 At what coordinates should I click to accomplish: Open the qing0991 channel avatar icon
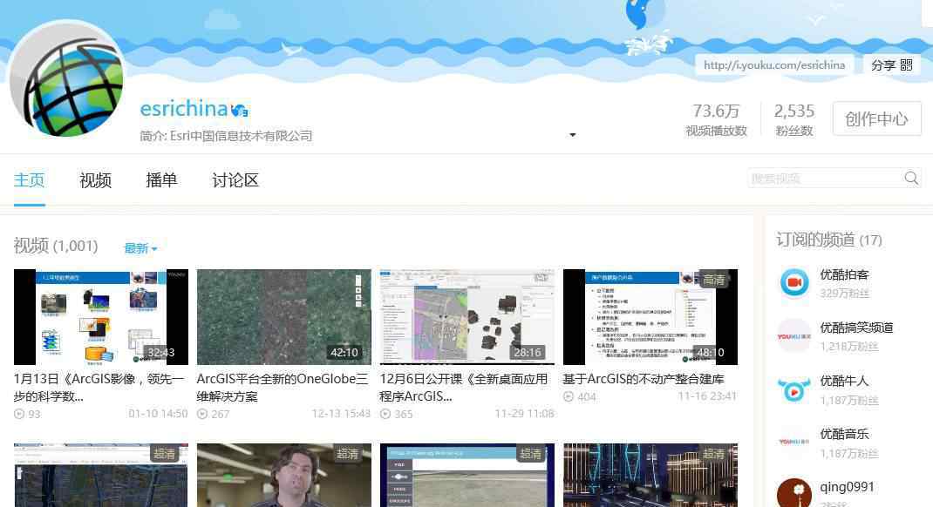[x=794, y=492]
